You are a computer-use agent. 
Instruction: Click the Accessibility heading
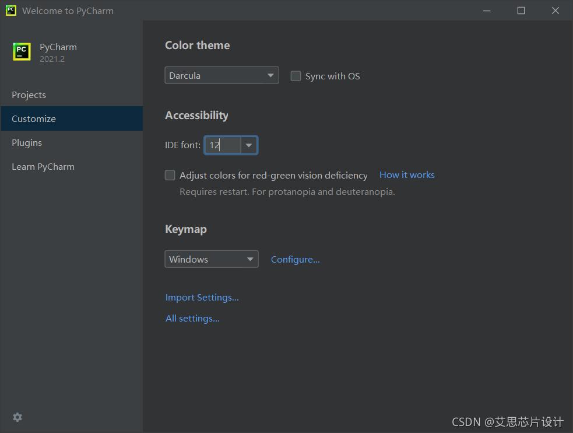[196, 115]
